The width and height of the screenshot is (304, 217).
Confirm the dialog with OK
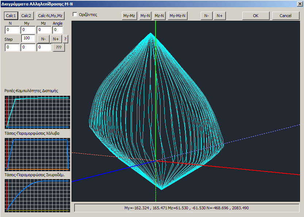pos(256,16)
